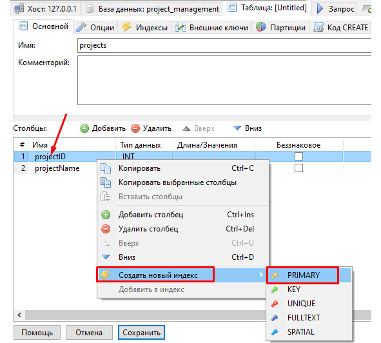Toggle the Беззнаковое checkbox for projectID

(x=298, y=156)
